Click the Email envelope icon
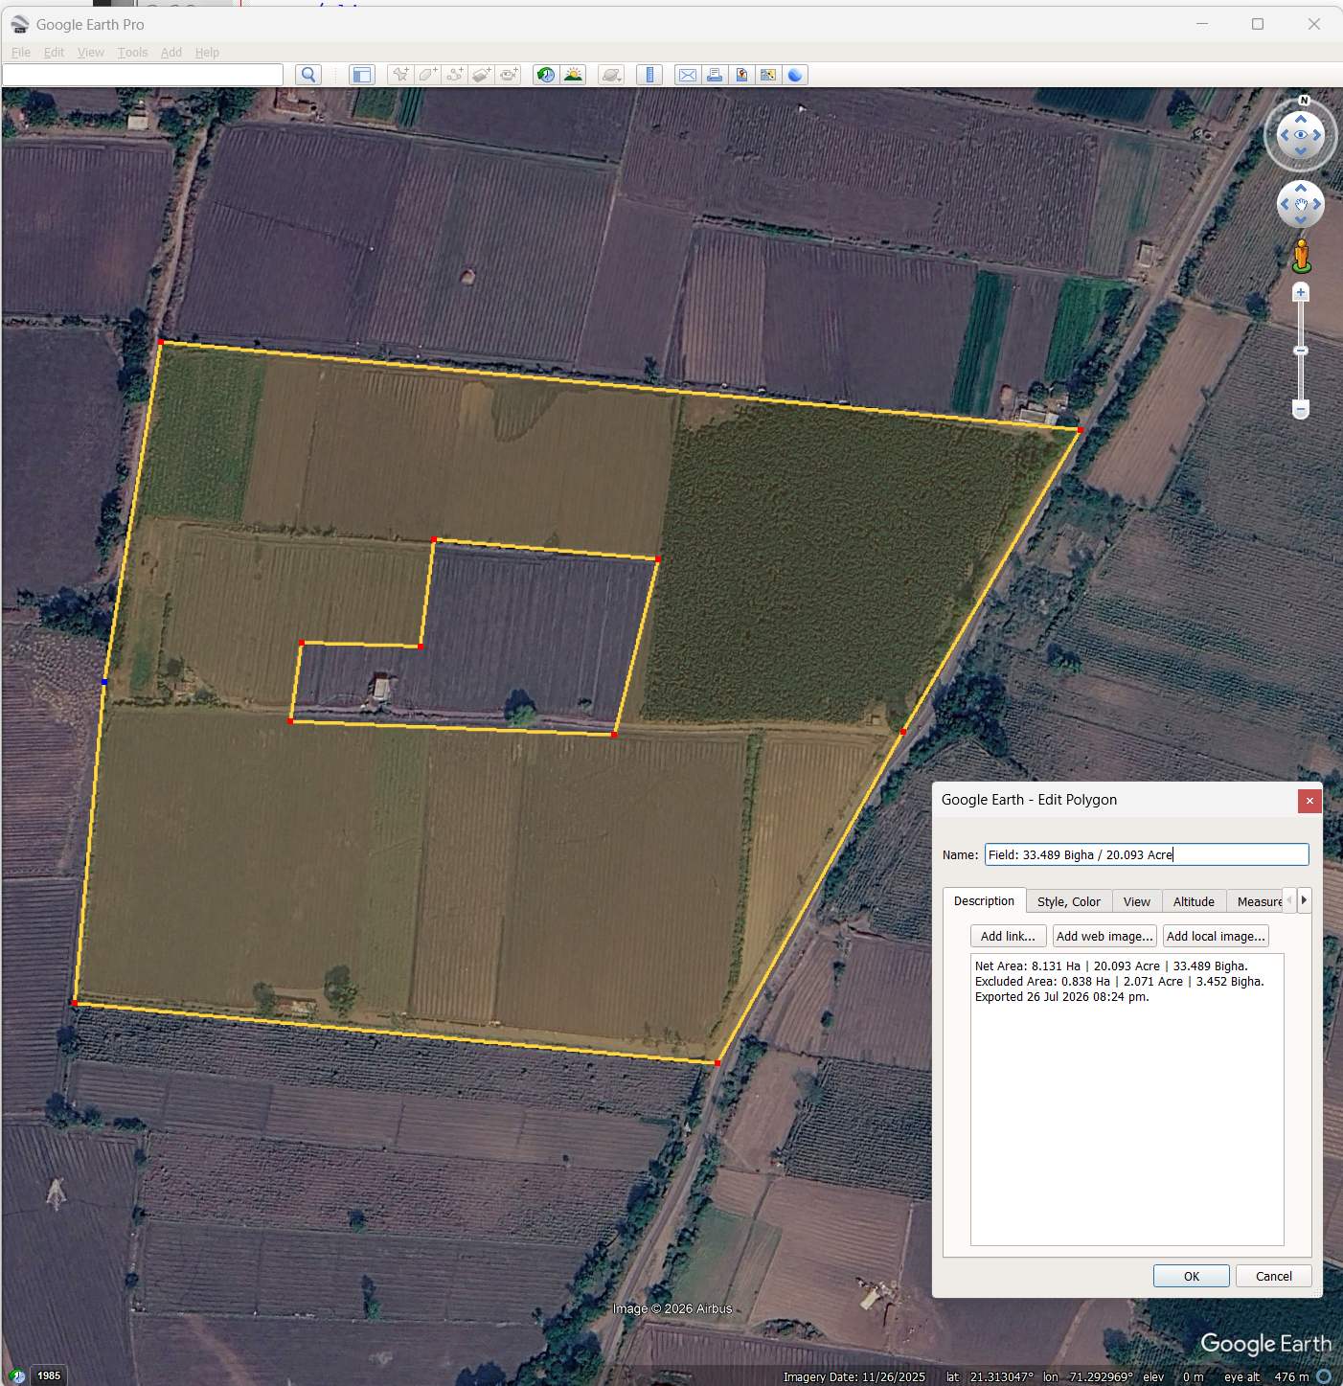Screen dimensions: 1343x1386 pyautogui.click(x=687, y=75)
